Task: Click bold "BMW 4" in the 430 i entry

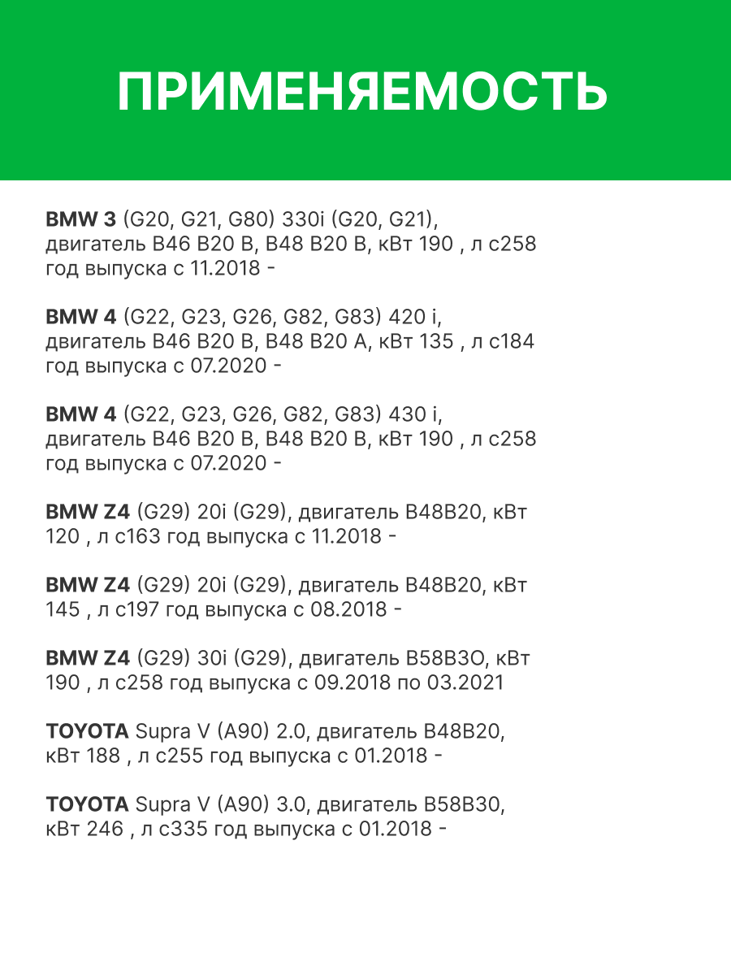Action: [x=80, y=414]
